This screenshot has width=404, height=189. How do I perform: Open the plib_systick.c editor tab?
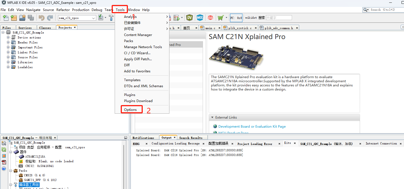(240, 28)
